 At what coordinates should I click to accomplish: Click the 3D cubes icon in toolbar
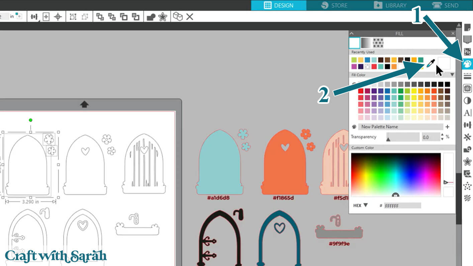click(x=178, y=17)
